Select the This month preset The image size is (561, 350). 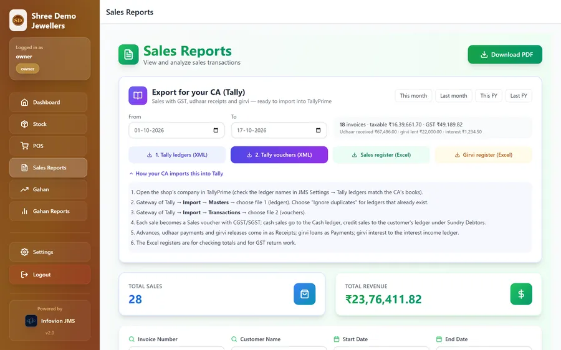click(x=413, y=95)
